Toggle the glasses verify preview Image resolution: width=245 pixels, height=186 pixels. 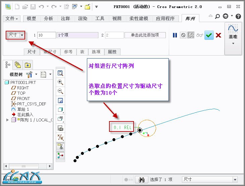(x=200, y=35)
